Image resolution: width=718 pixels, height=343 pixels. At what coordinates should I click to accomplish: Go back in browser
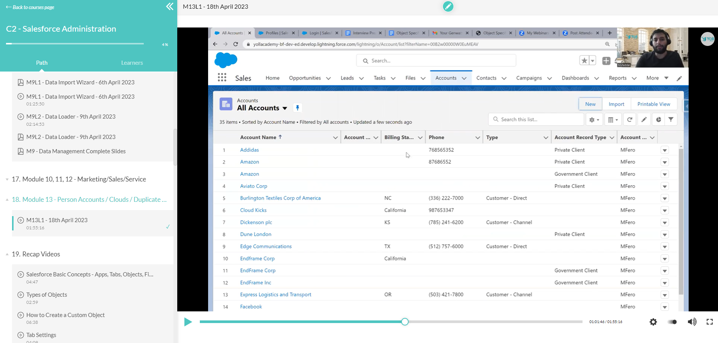point(215,44)
